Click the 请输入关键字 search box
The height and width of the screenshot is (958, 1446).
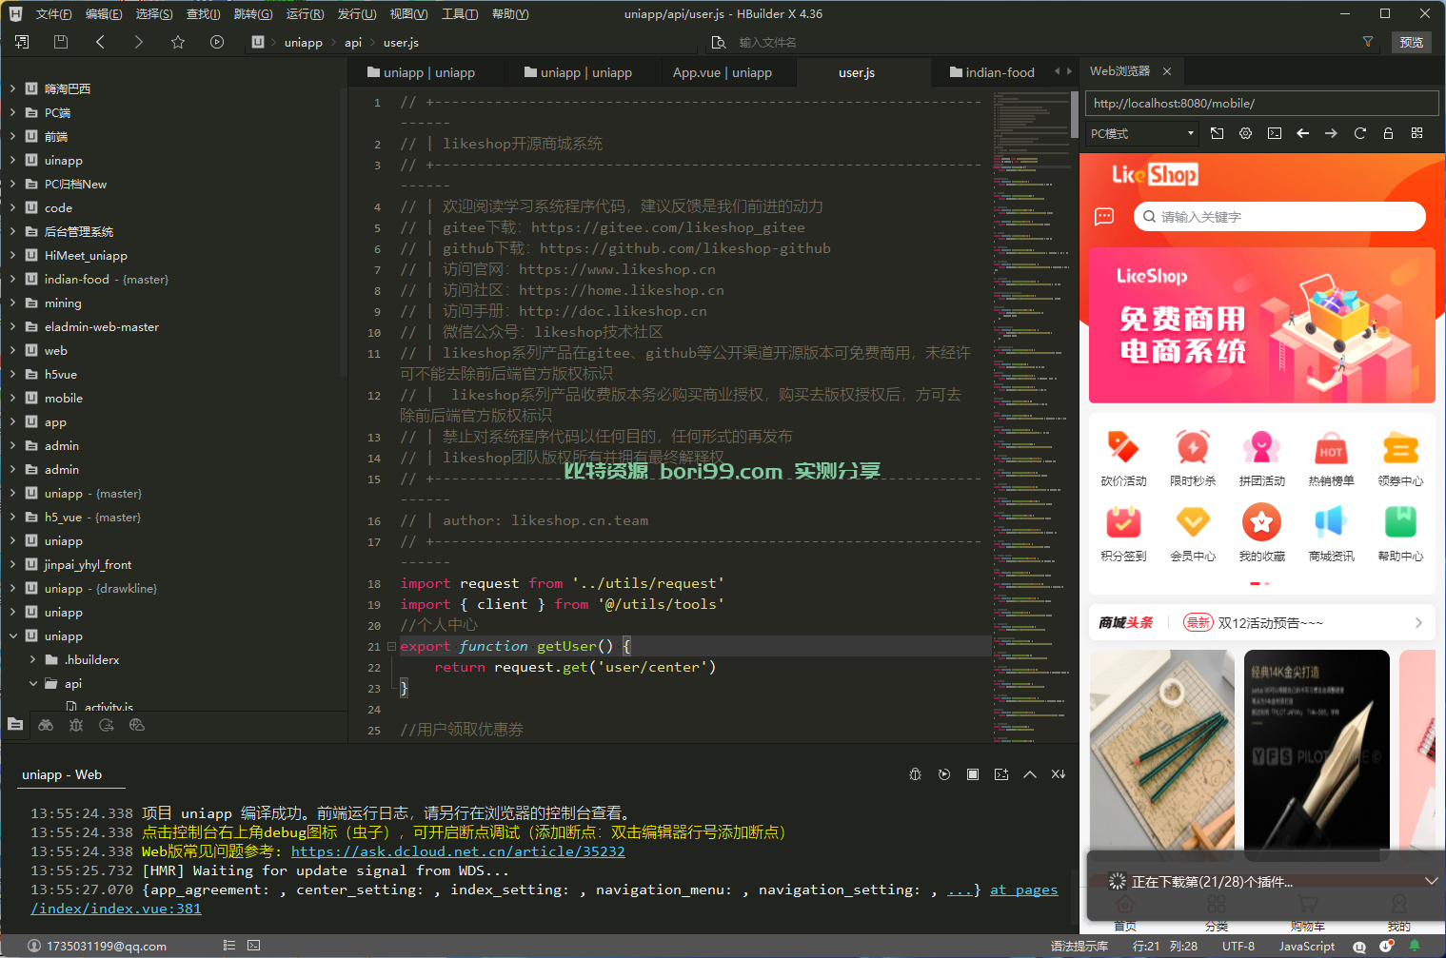pyautogui.click(x=1279, y=217)
